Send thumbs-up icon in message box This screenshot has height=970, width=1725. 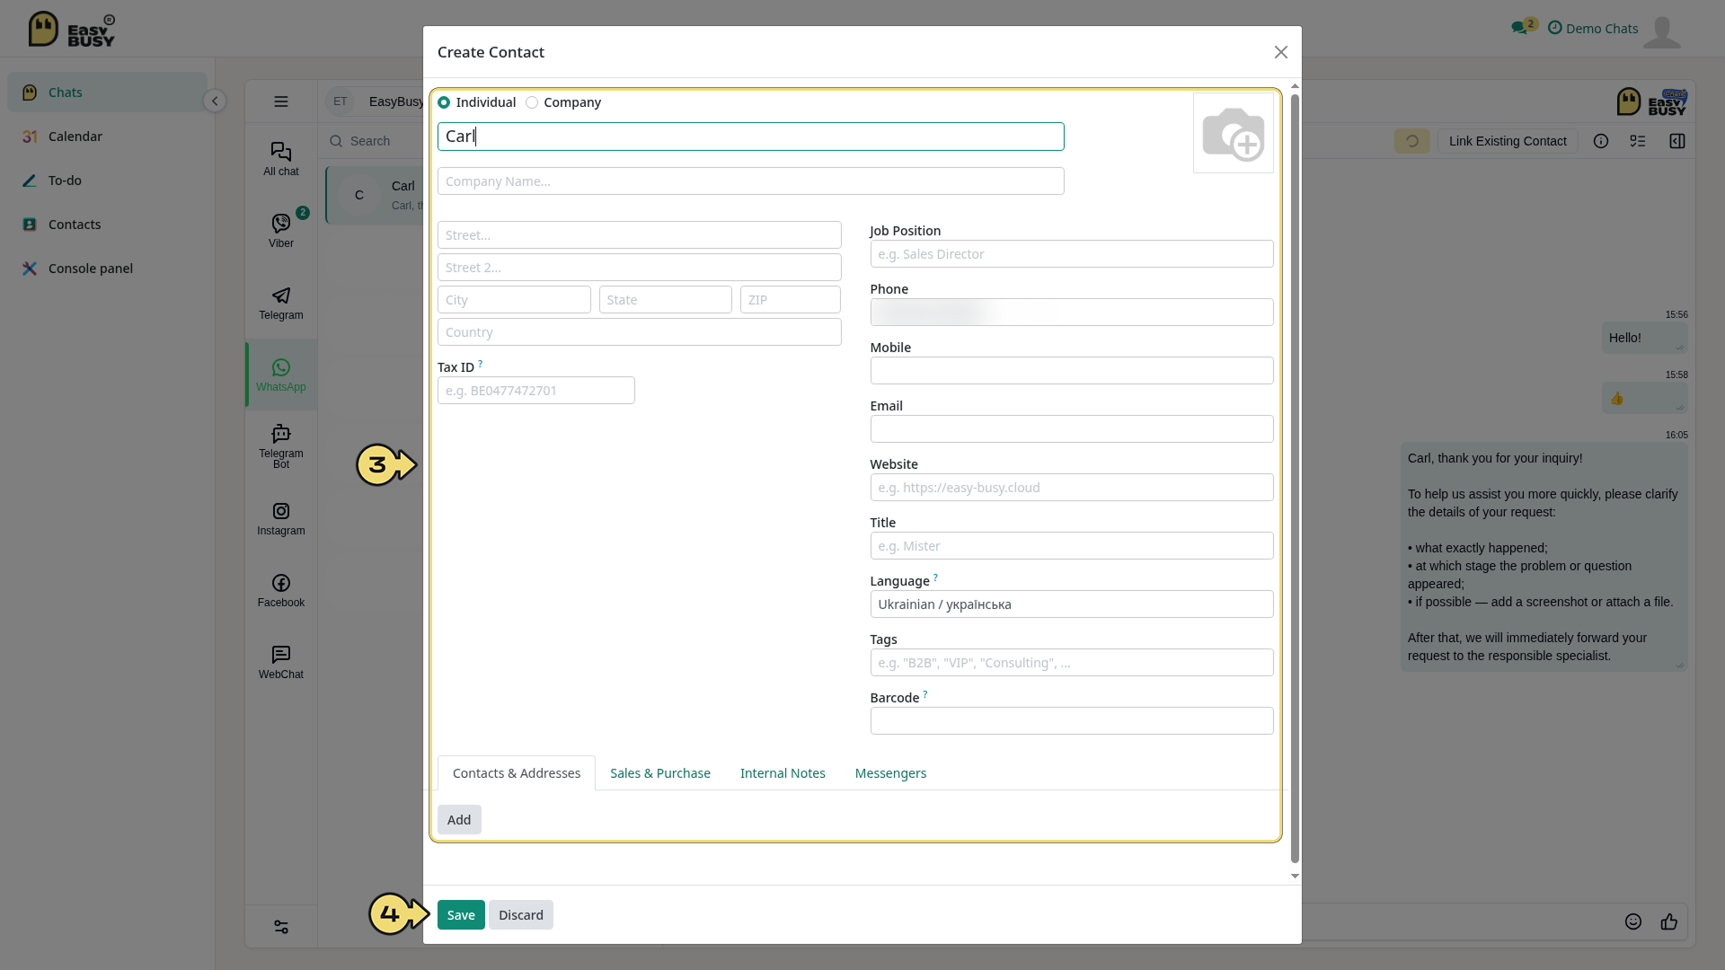[1669, 921]
